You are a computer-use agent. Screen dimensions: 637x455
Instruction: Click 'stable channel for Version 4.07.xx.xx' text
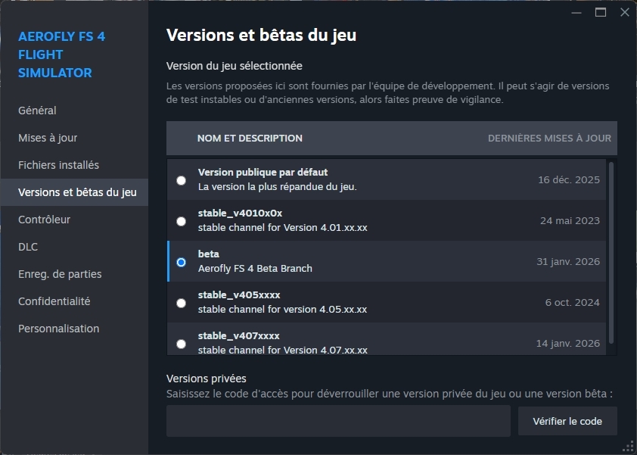(283, 350)
